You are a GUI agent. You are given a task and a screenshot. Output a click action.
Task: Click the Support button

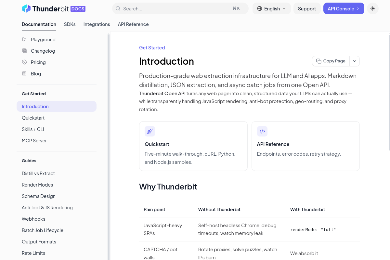[x=307, y=8]
